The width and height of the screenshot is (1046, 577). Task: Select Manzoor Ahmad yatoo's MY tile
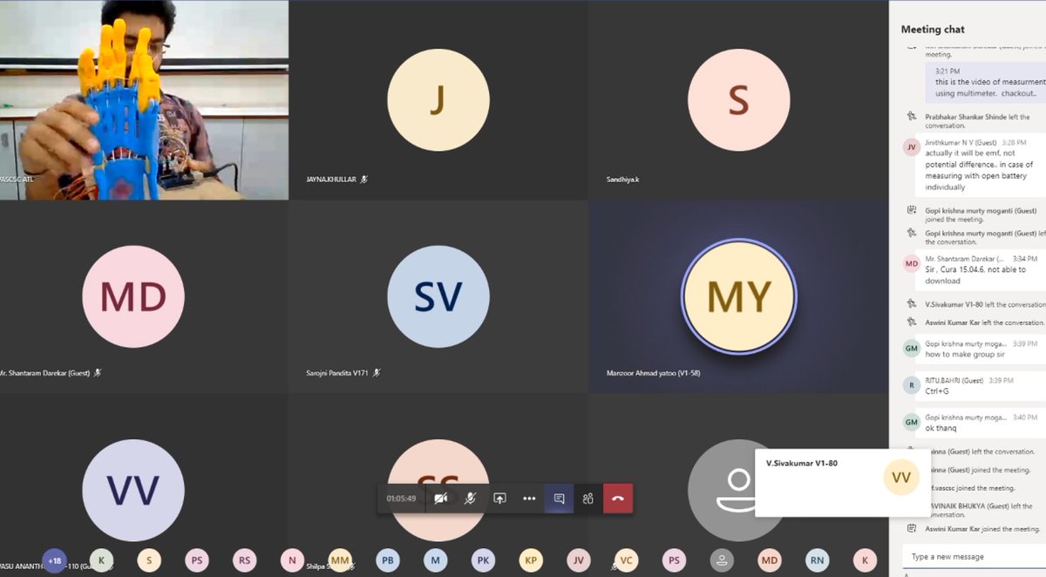point(738,296)
